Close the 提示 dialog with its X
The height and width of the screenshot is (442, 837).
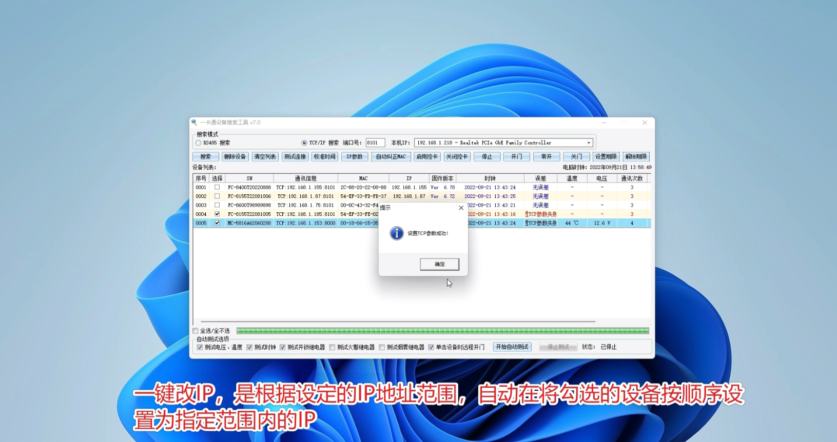(461, 208)
